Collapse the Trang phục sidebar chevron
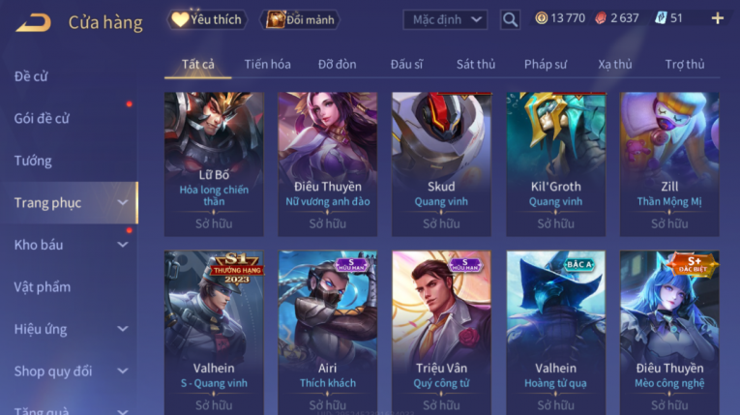The image size is (740, 415). pos(123,202)
